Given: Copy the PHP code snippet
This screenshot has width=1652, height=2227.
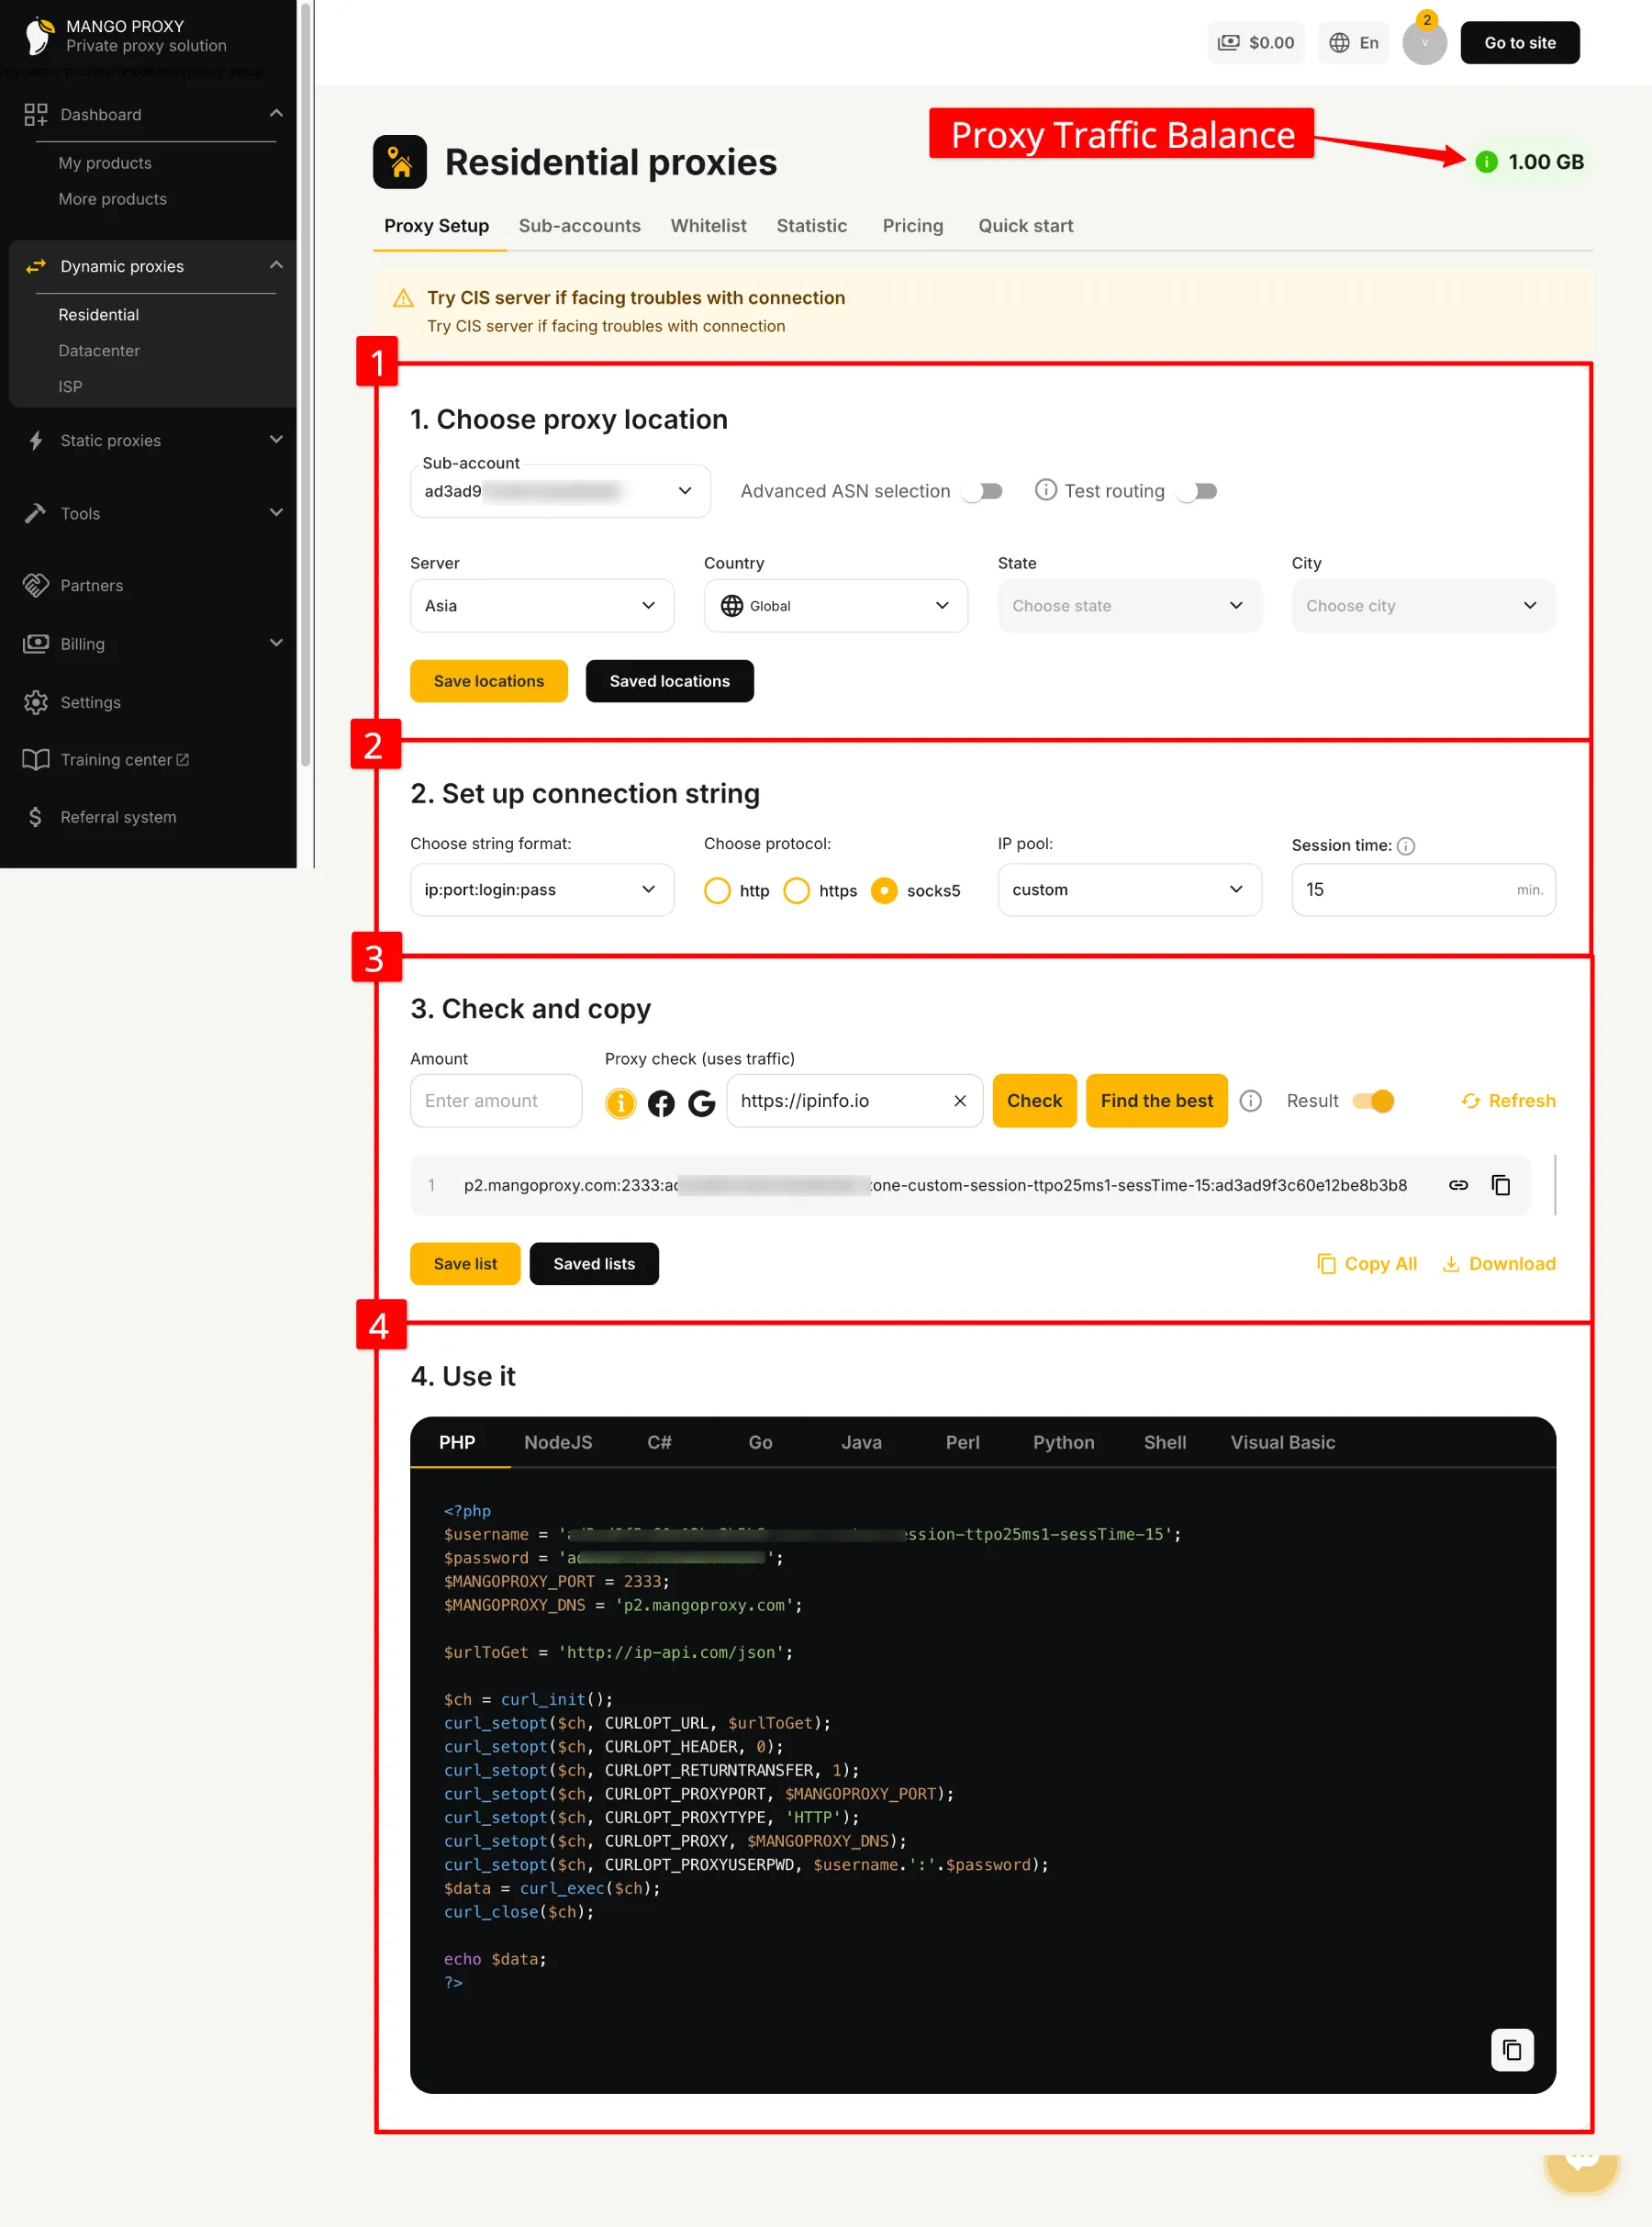Looking at the screenshot, I should (1512, 2049).
